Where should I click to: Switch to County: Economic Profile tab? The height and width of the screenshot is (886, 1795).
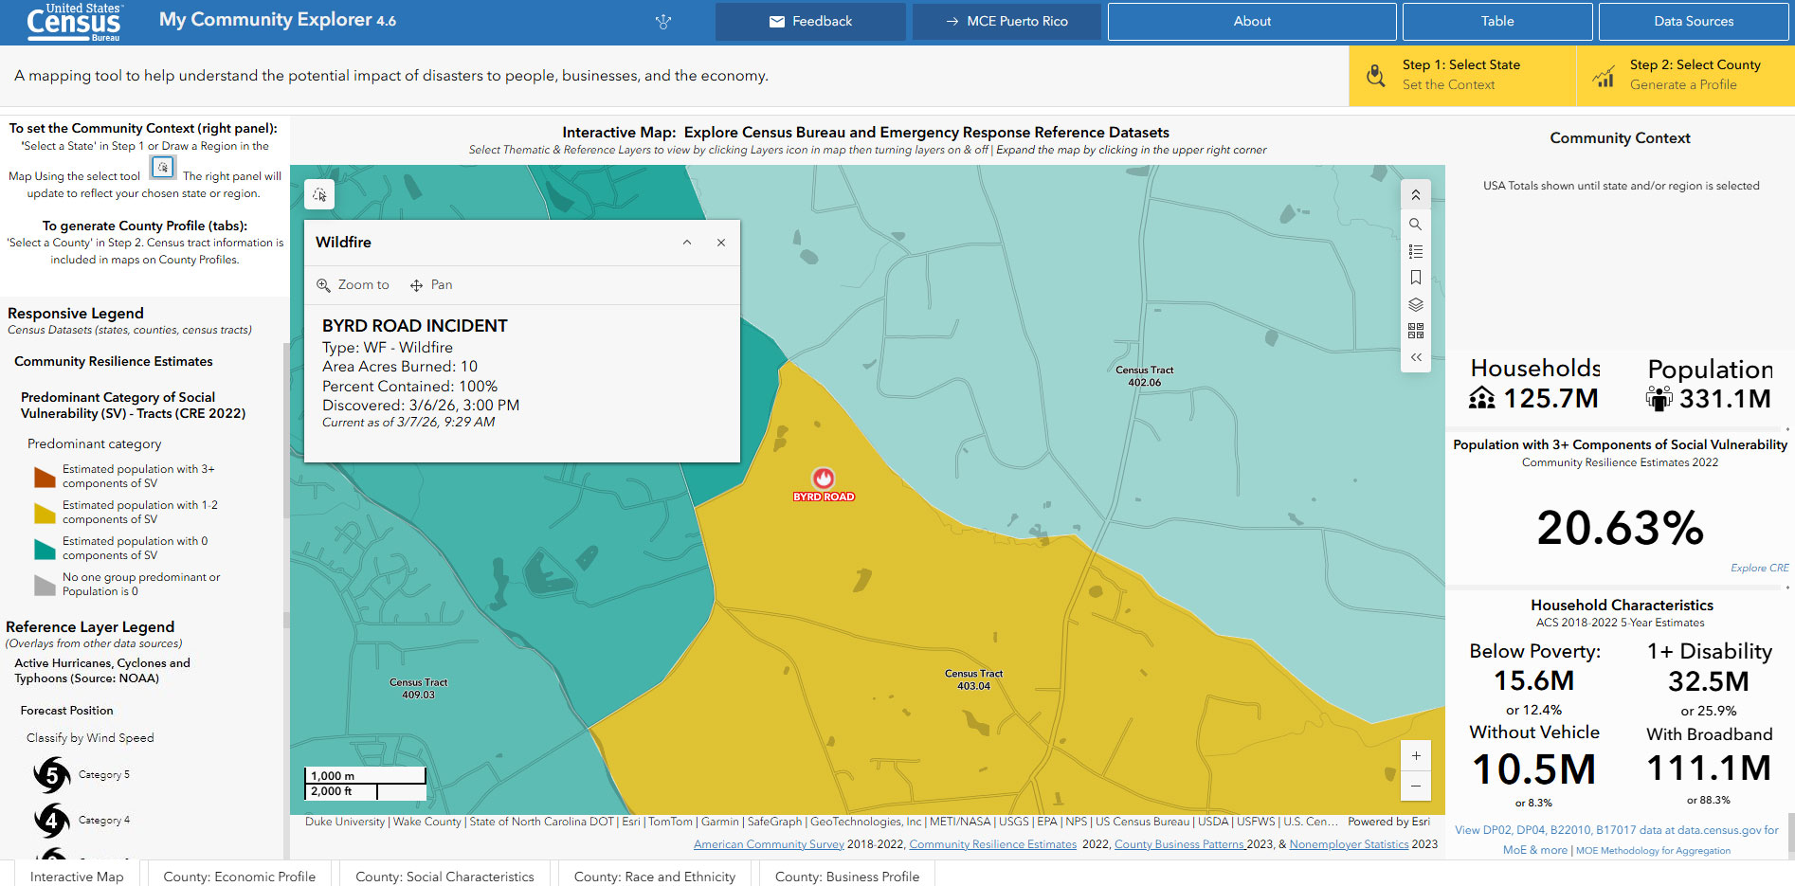point(239,876)
